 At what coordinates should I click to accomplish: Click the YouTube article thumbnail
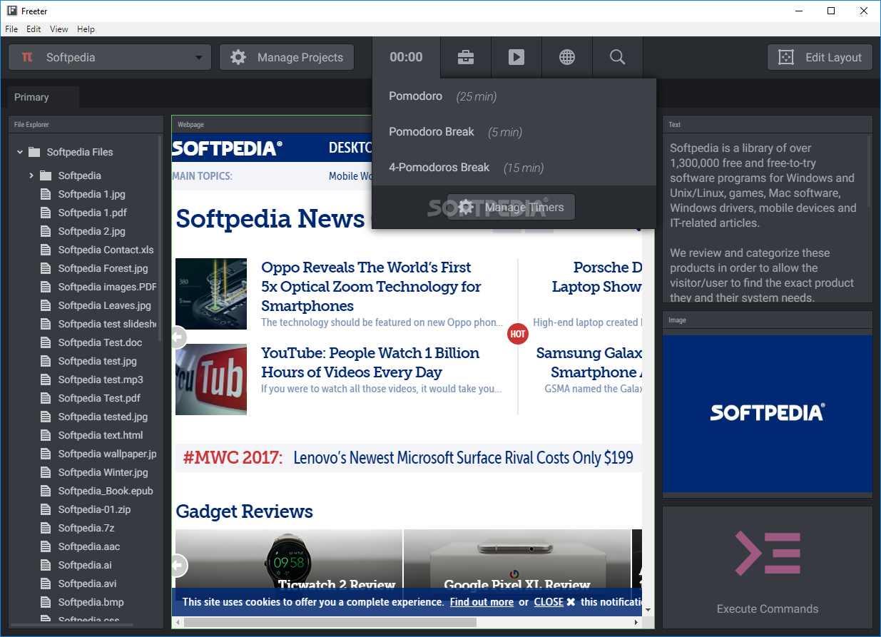211,379
